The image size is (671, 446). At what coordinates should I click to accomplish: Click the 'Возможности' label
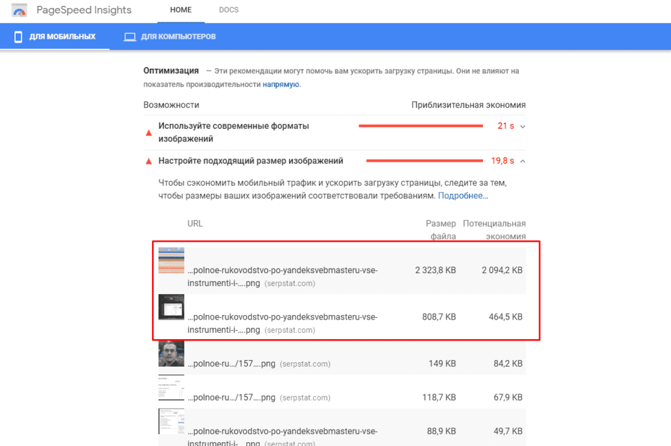171,105
